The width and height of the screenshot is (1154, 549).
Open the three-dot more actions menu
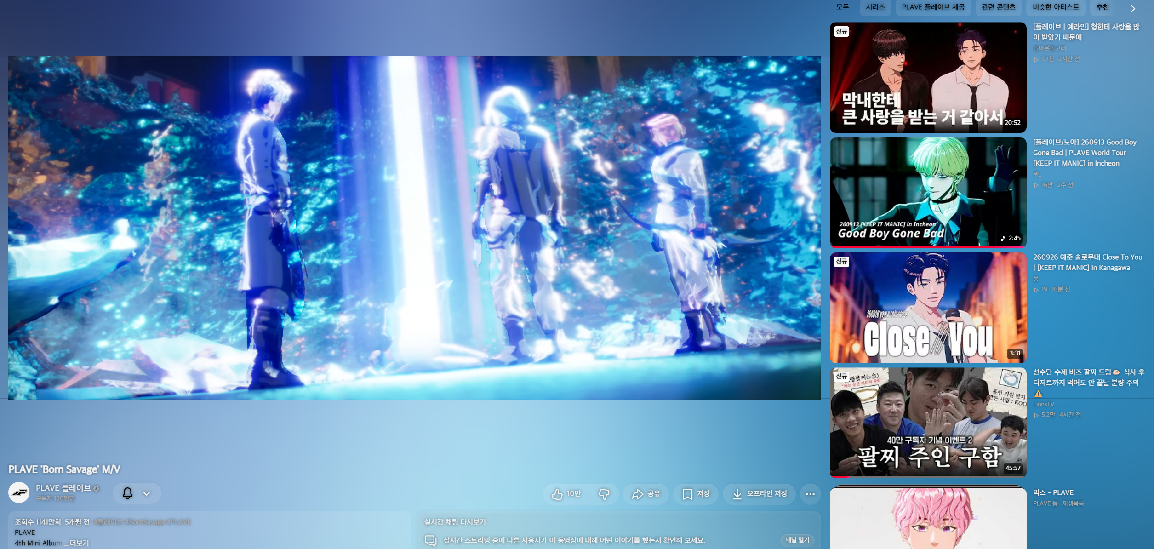[x=810, y=494]
